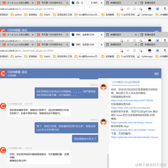
Task: Close the audio-playing tab in the topmost tab strip
Action: [101, 3]
